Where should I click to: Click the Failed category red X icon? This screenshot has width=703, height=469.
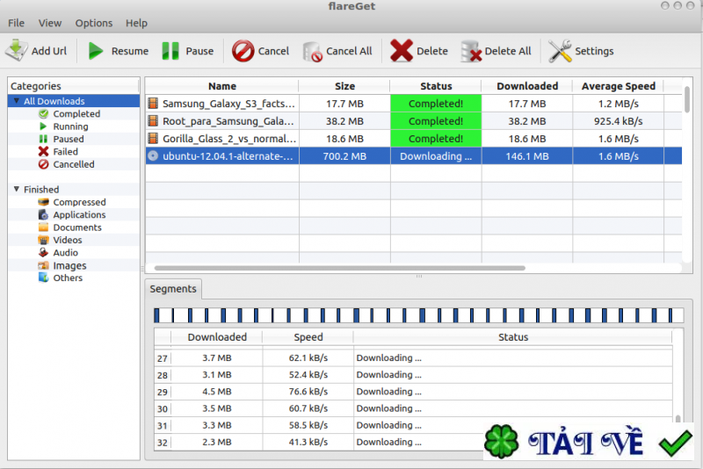pos(43,151)
